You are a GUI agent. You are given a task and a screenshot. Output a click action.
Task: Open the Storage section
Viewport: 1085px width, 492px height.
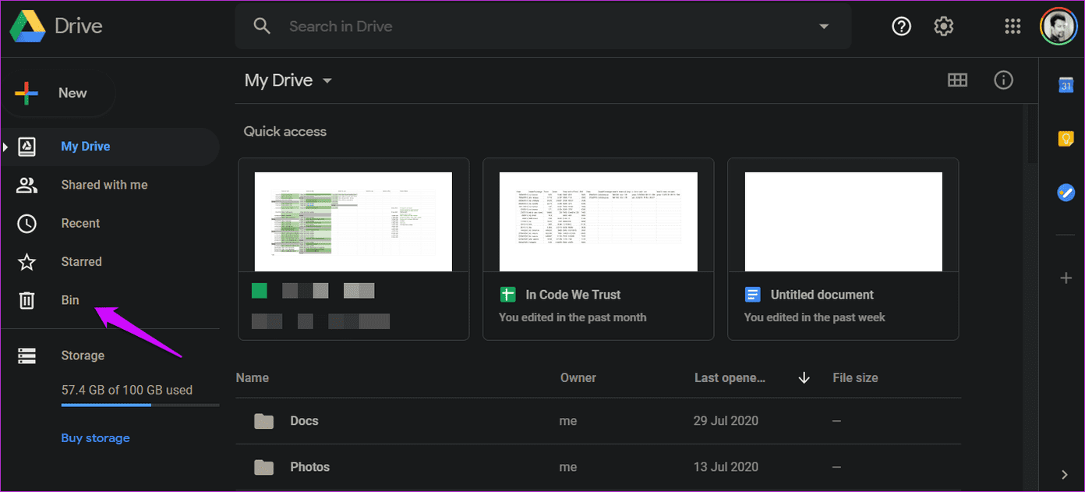[83, 356]
